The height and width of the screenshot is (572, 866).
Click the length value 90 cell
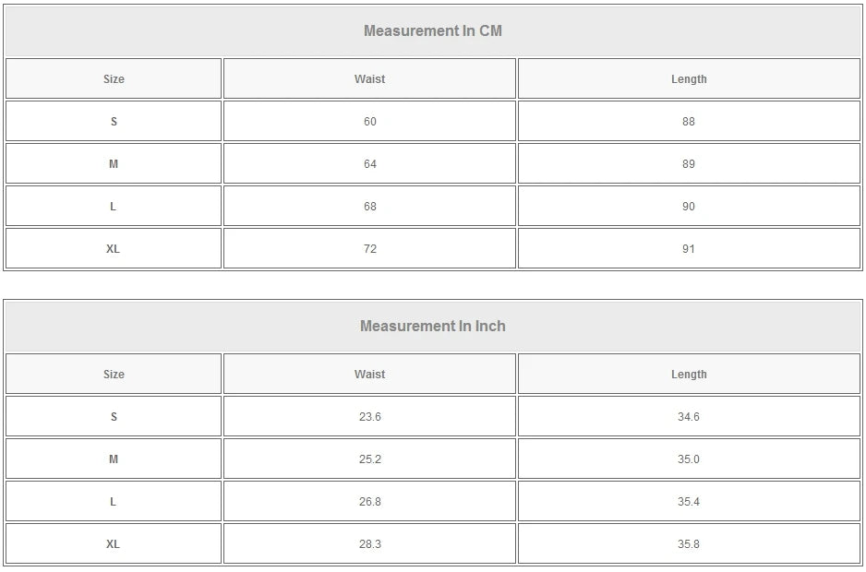[x=689, y=207]
